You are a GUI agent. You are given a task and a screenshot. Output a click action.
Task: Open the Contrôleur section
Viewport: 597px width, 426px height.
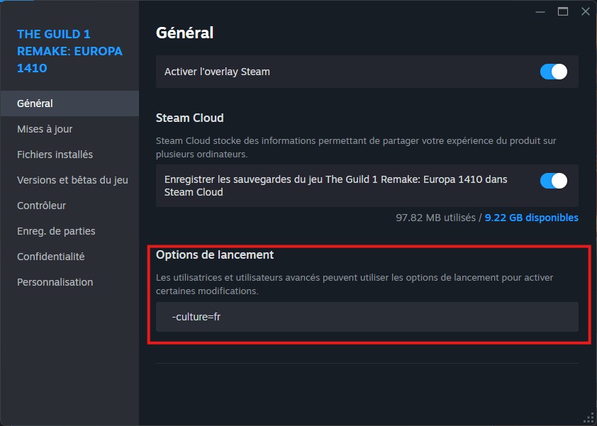[69, 205]
